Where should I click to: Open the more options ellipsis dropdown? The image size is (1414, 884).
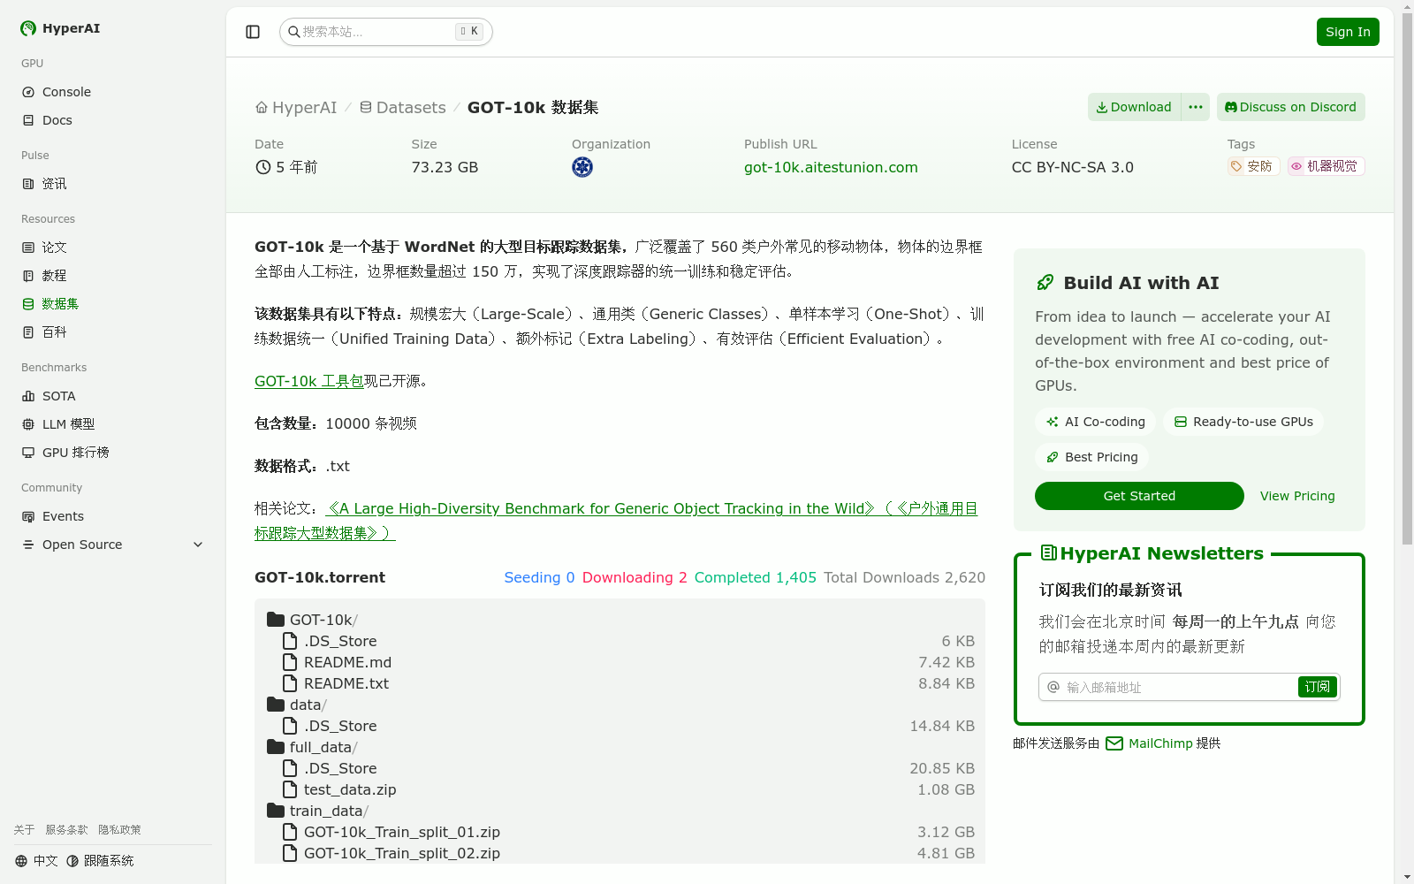coord(1196,107)
